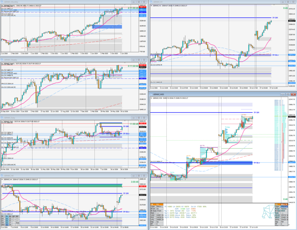Click the 3:00:46 candle timer in H4
297x230 pixels.
tap(135, 182)
